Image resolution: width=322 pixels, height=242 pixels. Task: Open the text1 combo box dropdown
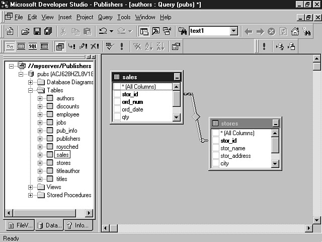pos(233,31)
